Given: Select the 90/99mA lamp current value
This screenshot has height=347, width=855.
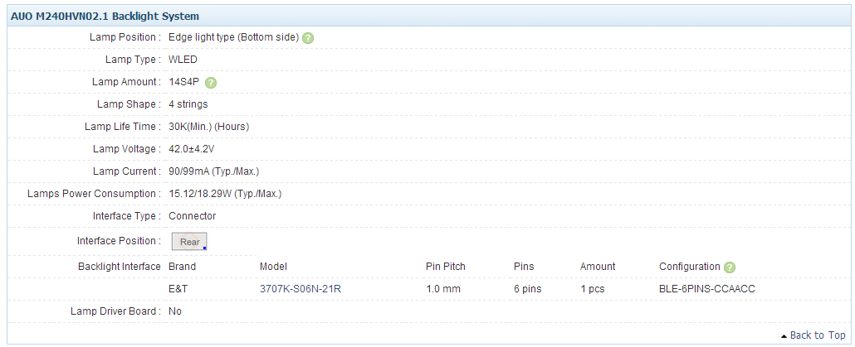Looking at the screenshot, I should 214,171.
